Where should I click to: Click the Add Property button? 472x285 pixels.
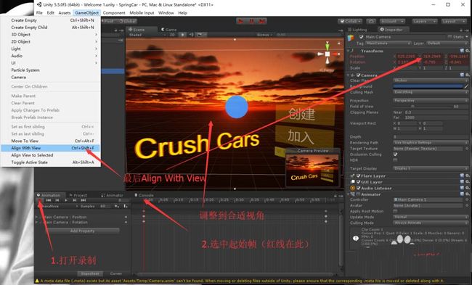click(x=83, y=231)
